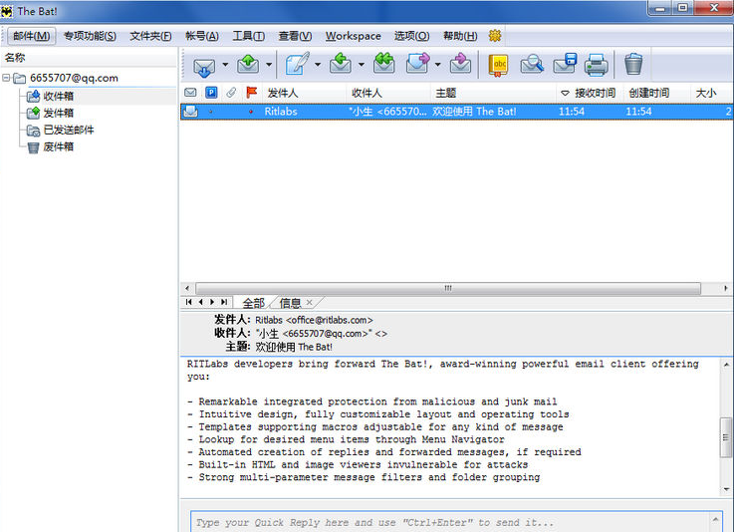
Task: Select the 废件箱 trash folder
Action: coord(58,146)
